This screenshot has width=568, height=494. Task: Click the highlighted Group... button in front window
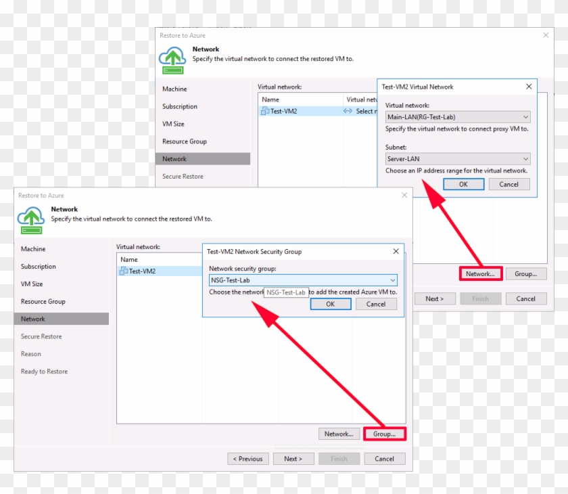pyautogui.click(x=384, y=434)
